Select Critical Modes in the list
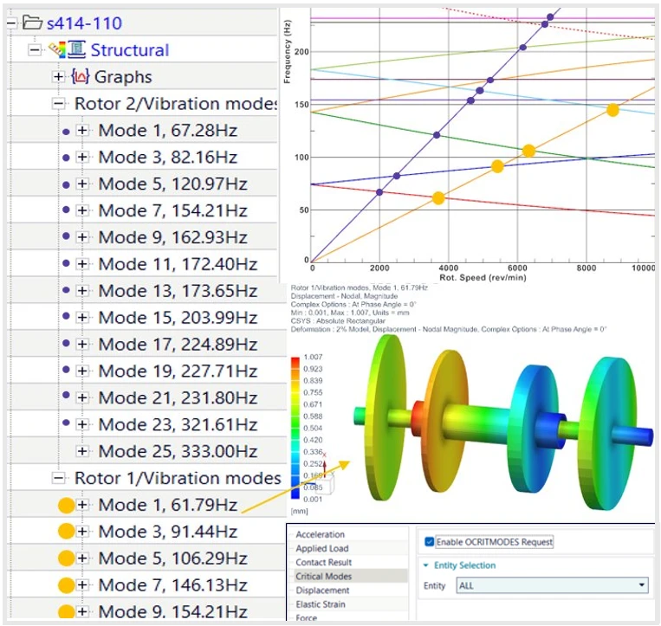Viewport: 661px width, 626px height. click(324, 576)
